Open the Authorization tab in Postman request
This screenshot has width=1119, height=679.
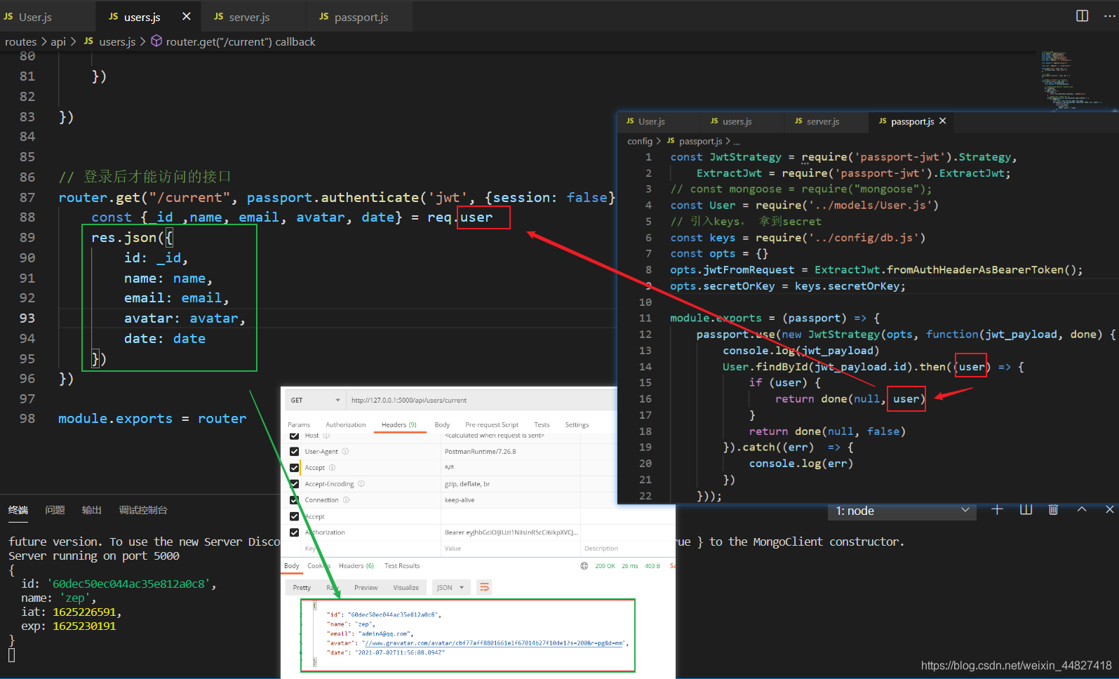click(x=345, y=425)
